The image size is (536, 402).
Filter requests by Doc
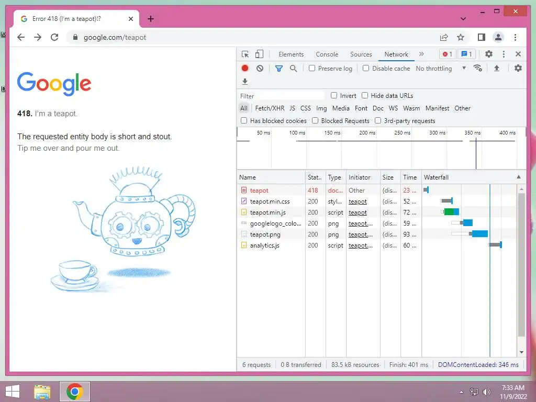pyautogui.click(x=378, y=108)
